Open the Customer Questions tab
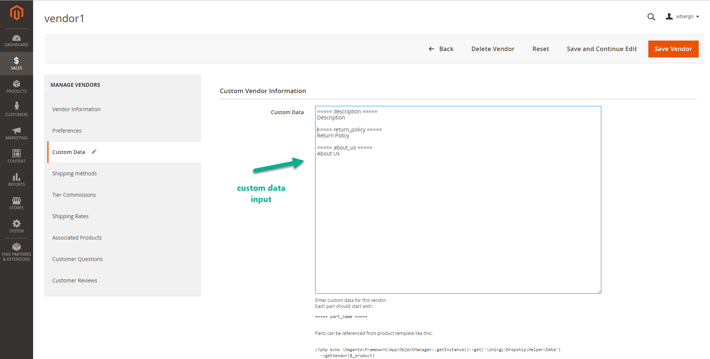This screenshot has height=359, width=710. coord(123,259)
